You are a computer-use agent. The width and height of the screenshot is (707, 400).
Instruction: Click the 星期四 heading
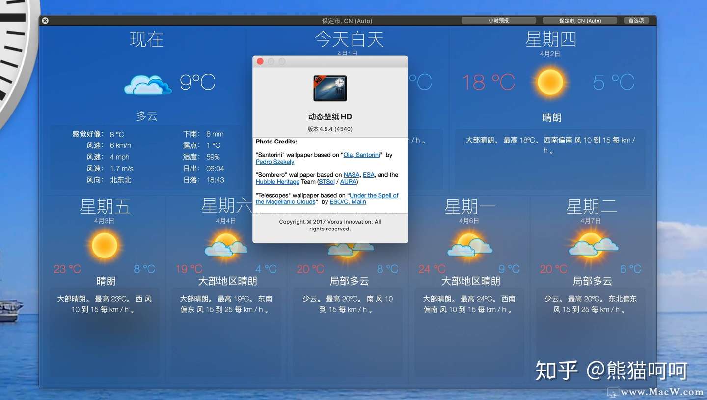[x=550, y=39]
